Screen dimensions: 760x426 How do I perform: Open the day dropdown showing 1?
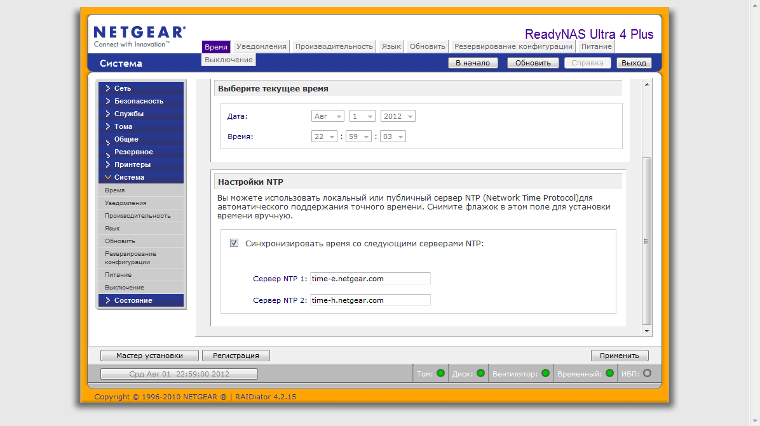coord(363,116)
